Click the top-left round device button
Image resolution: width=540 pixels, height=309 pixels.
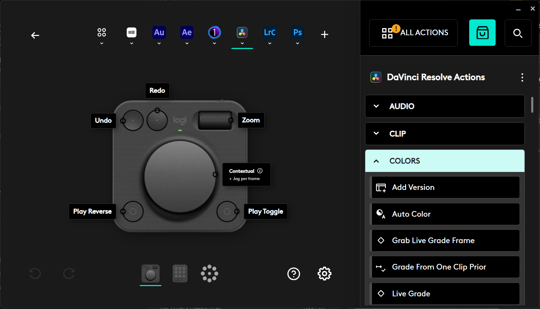133,120
